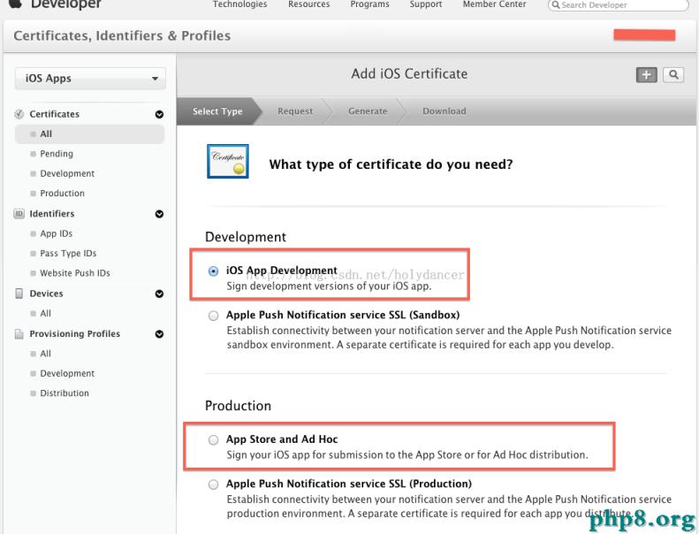
Task: Click the Provisioning Profiles document icon
Action: pos(19,333)
